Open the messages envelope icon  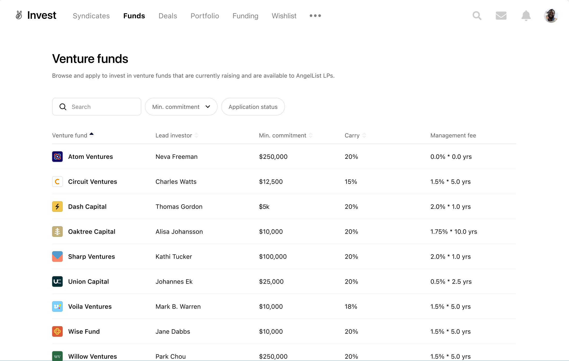501,16
